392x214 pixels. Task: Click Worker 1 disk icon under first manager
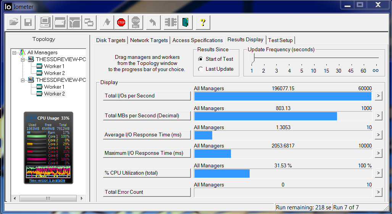tap(39, 66)
